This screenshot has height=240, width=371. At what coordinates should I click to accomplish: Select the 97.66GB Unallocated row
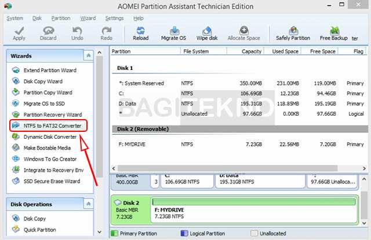(241, 114)
